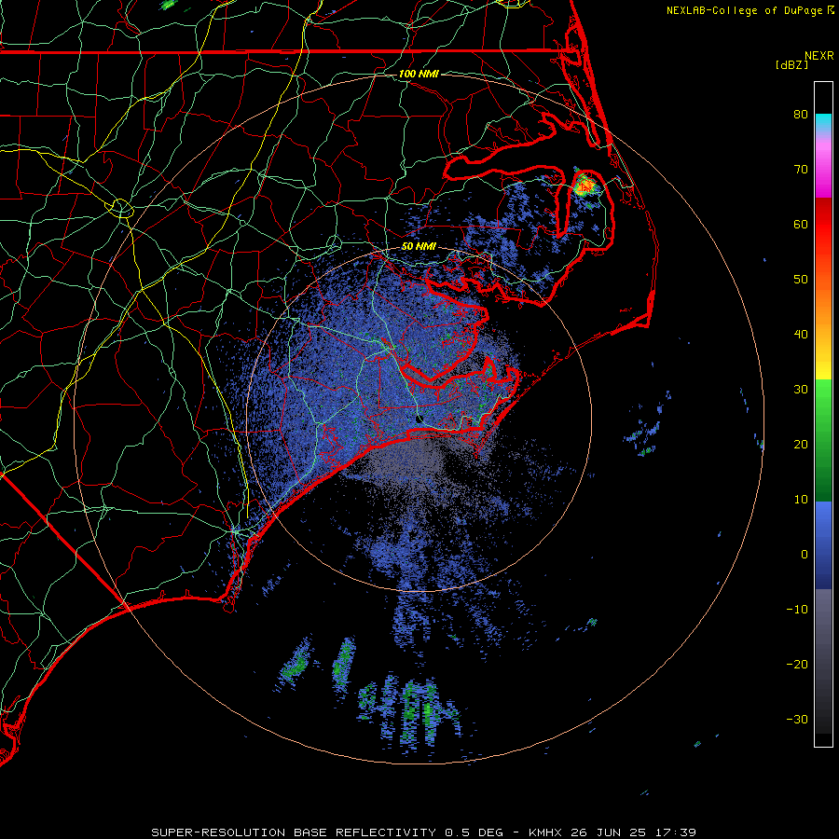This screenshot has height=839, width=839.
Task: Click the 10 dBZ scale value
Action: point(801,500)
